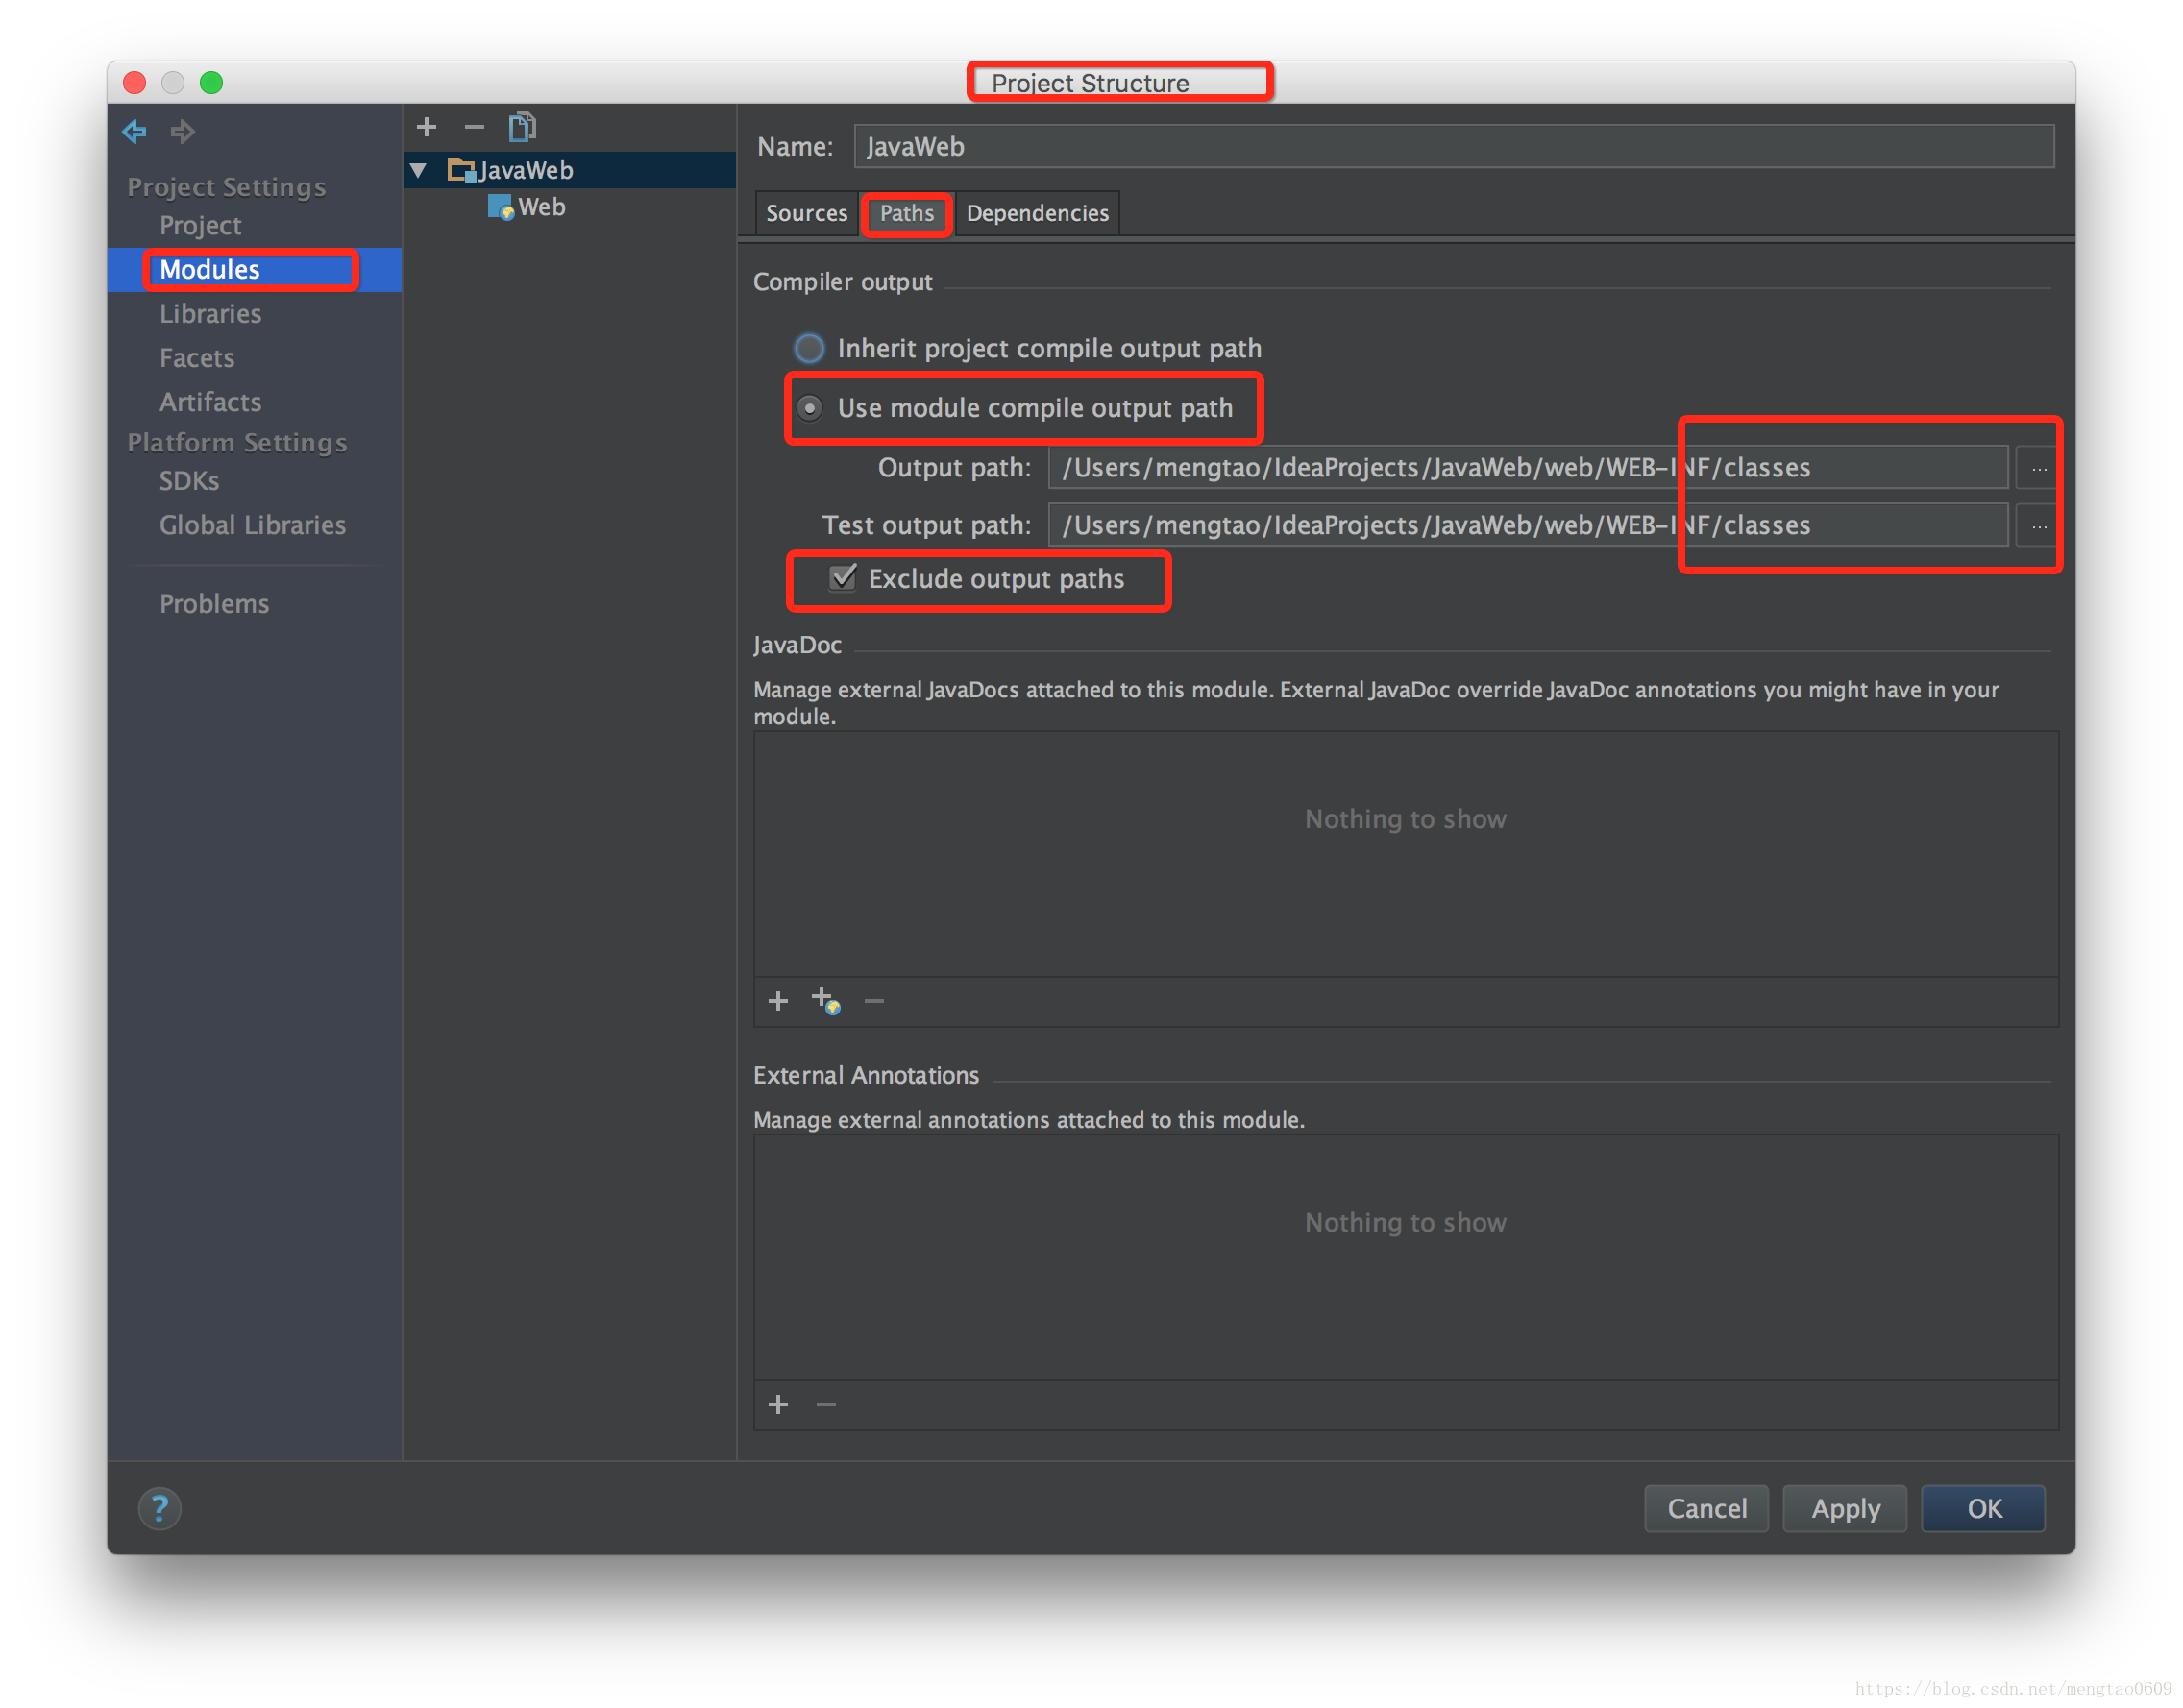2183x1708 pixels.
Task: Click the Test output path text field
Action: point(1528,526)
